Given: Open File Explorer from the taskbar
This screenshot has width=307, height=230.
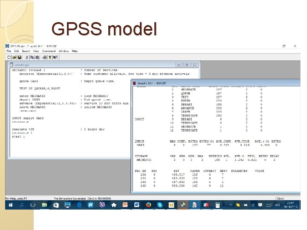Looking at the screenshot, I should click(44, 205).
